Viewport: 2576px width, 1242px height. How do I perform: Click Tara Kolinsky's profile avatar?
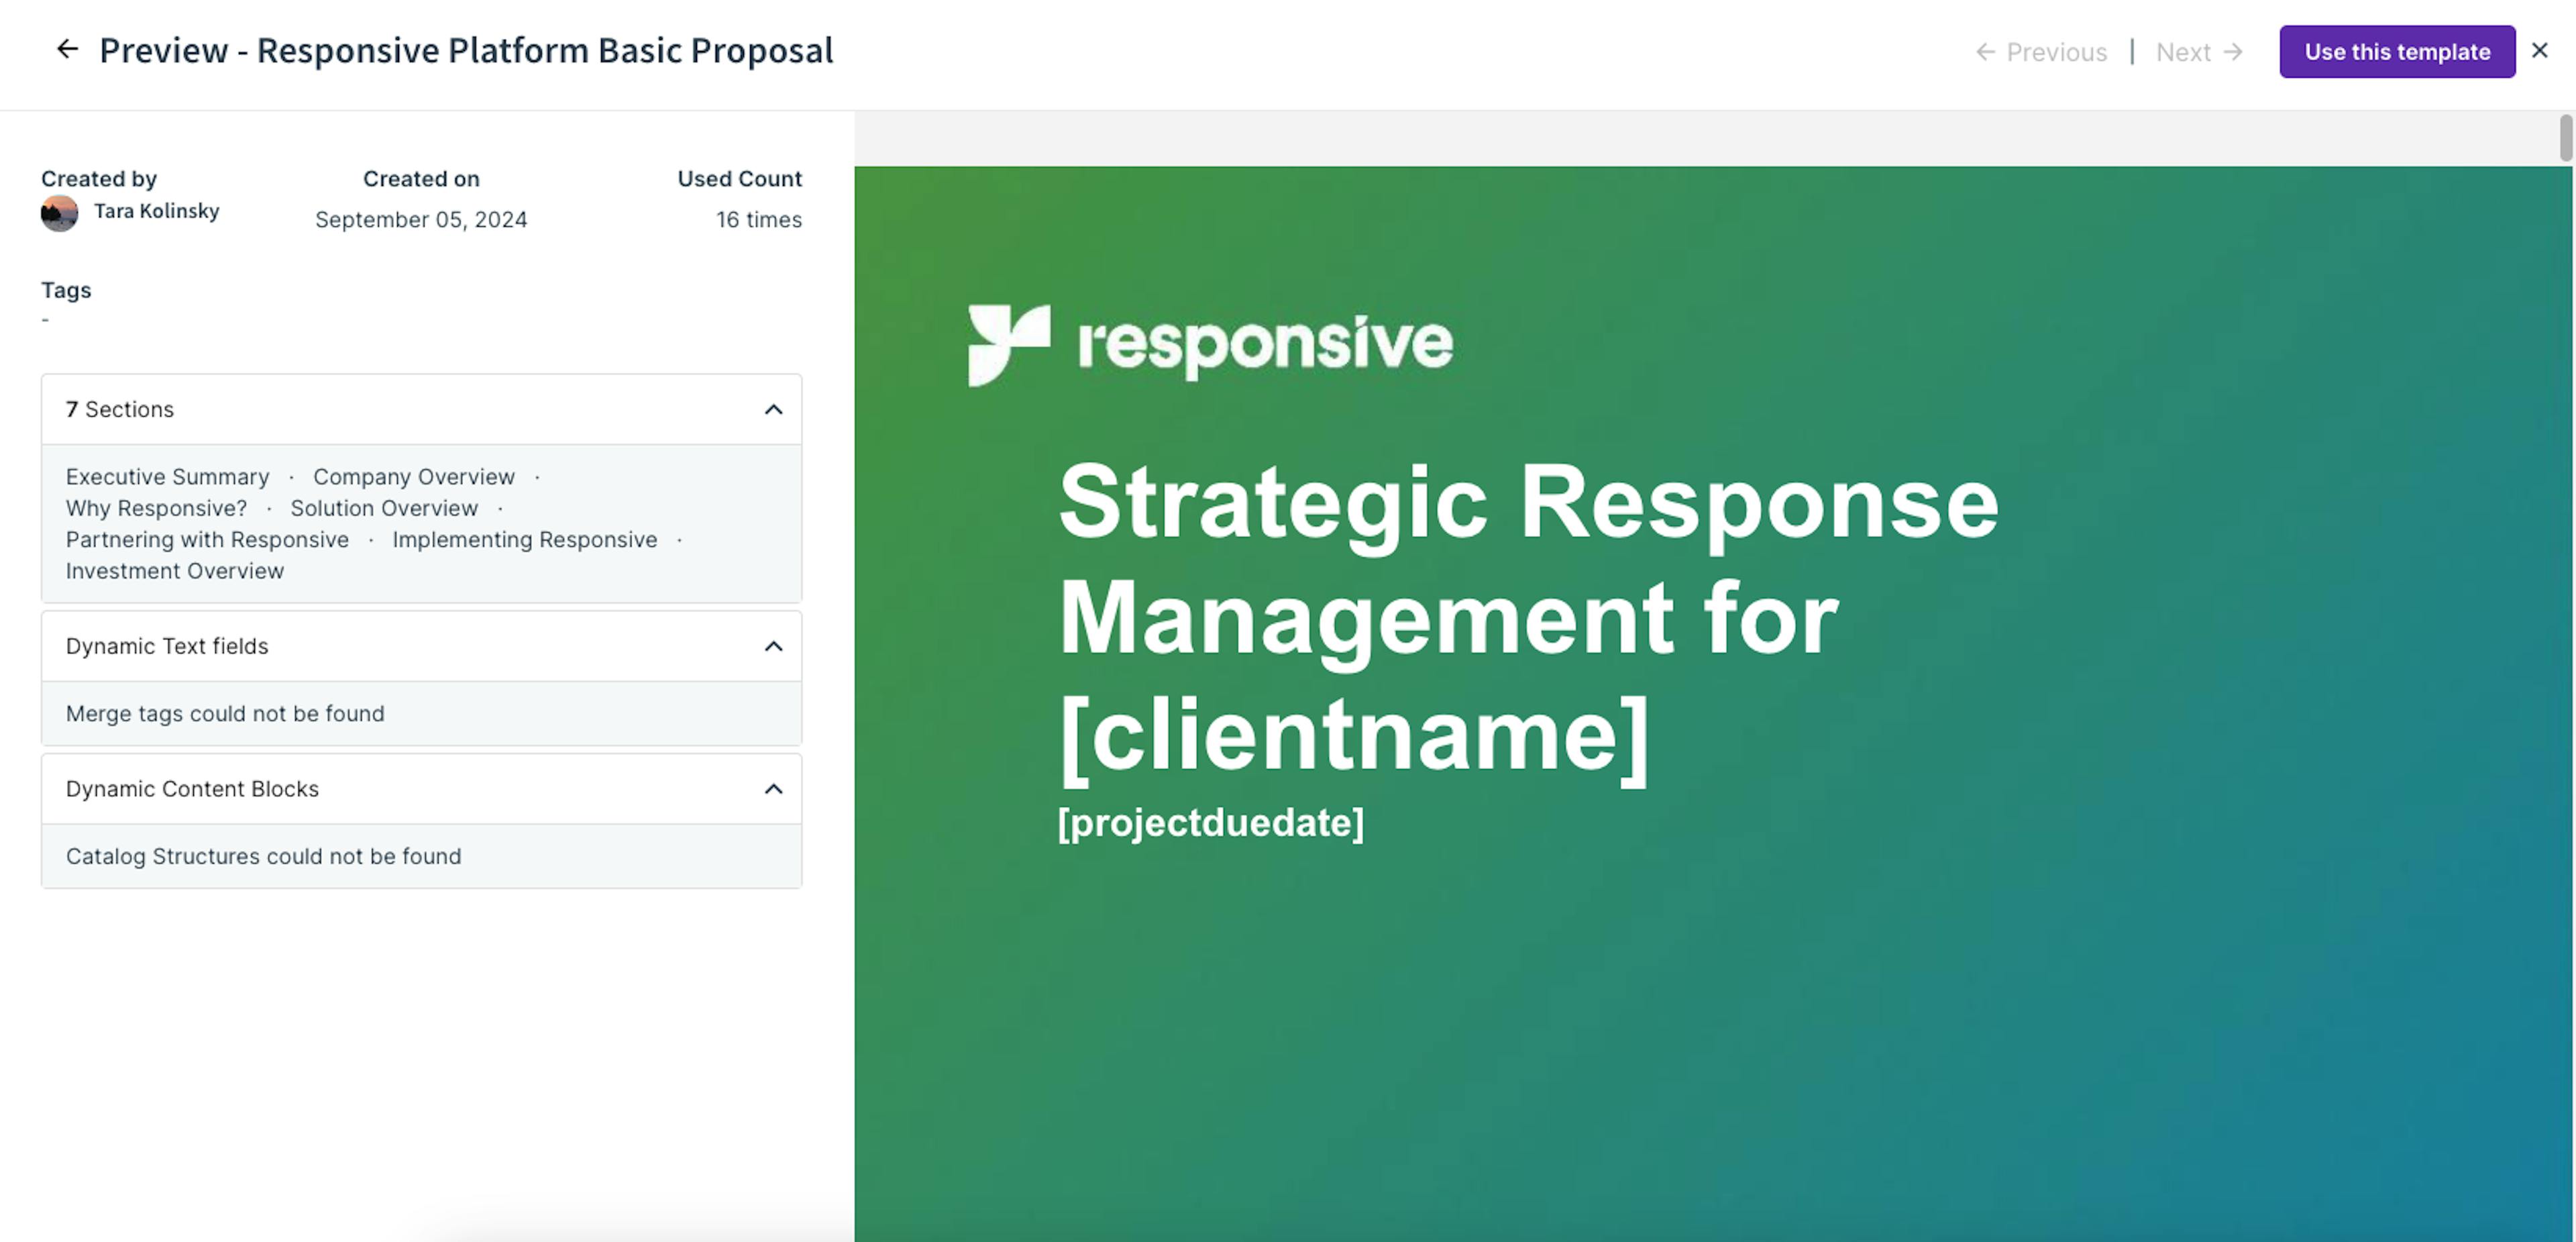59,212
